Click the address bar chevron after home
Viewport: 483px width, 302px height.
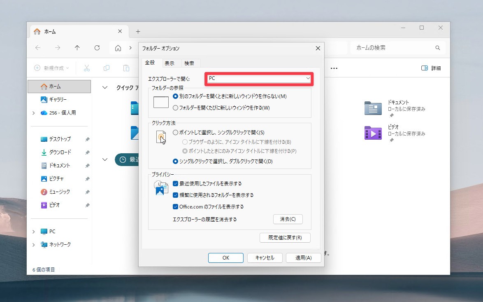130,48
